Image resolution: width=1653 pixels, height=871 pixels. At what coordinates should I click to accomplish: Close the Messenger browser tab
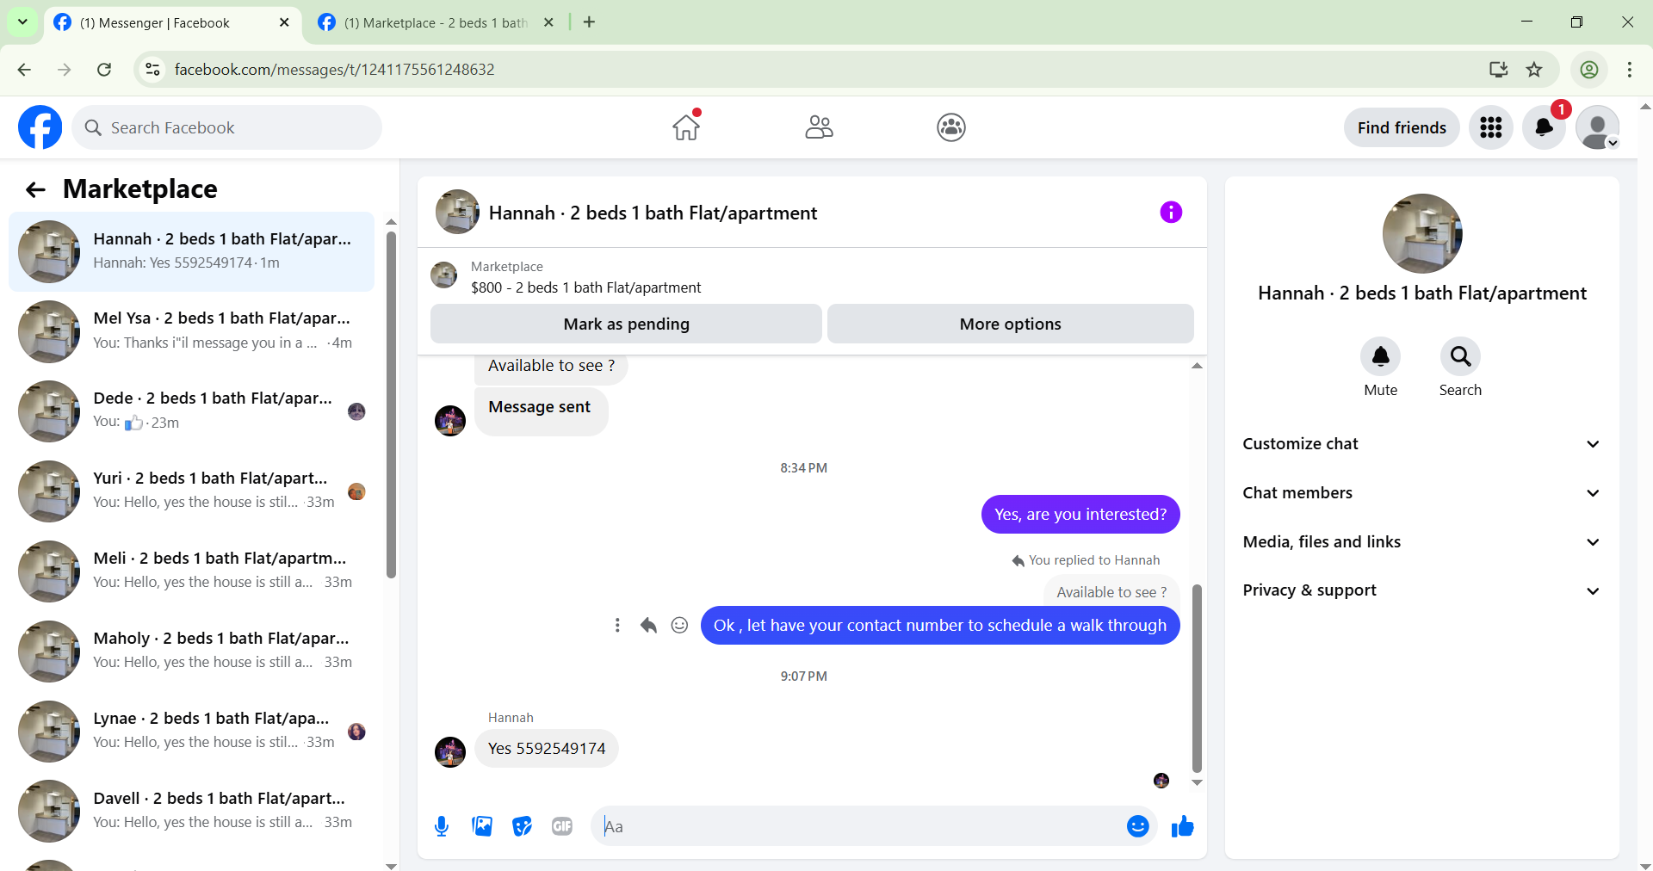284,22
